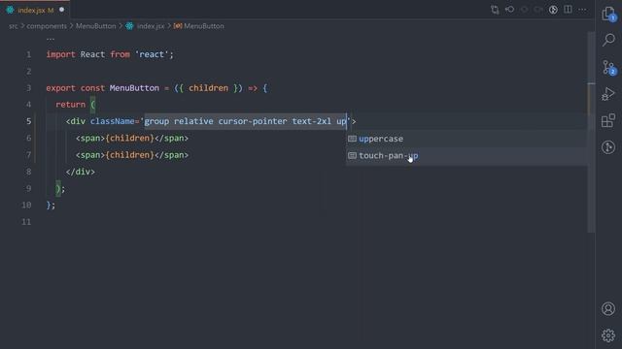Viewport: 622px width, 349px height.
Task: Click {children} on line 7
Action: (129, 155)
